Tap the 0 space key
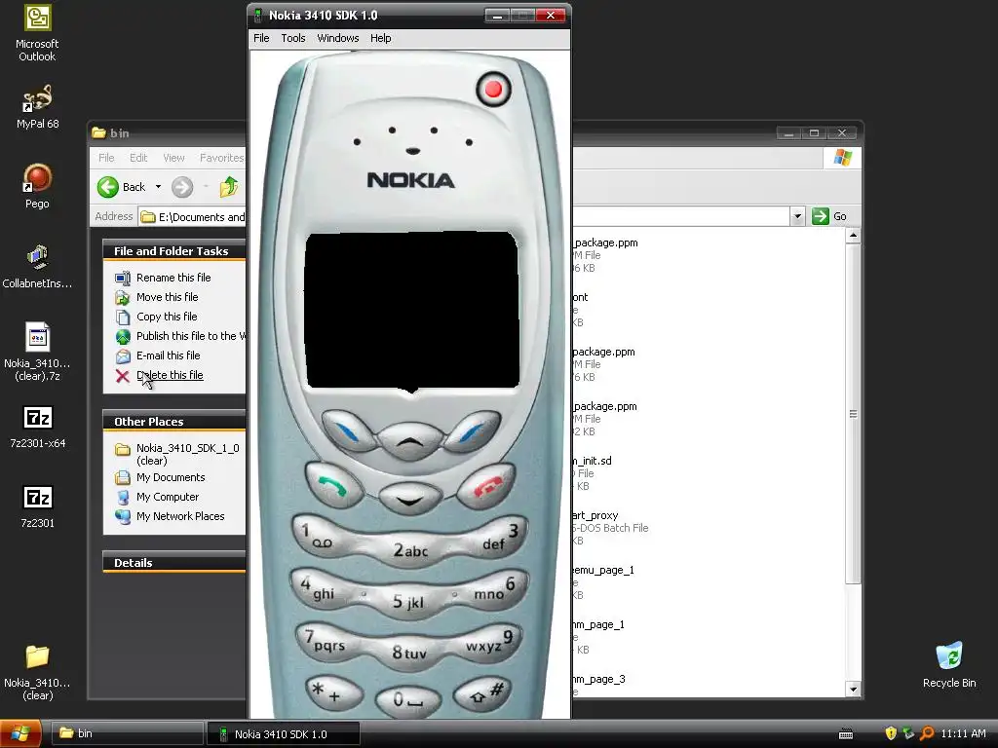The height and width of the screenshot is (748, 998). coord(407,700)
